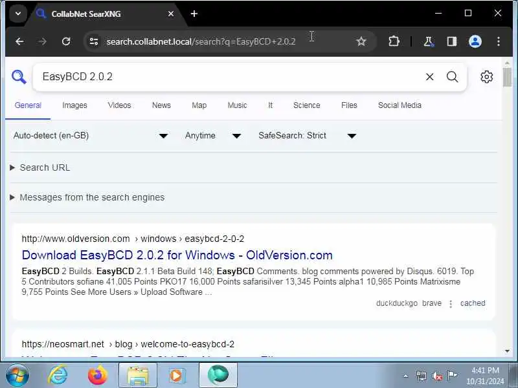
Task: Click the vertical scrollbar thumb
Action: click(507, 77)
